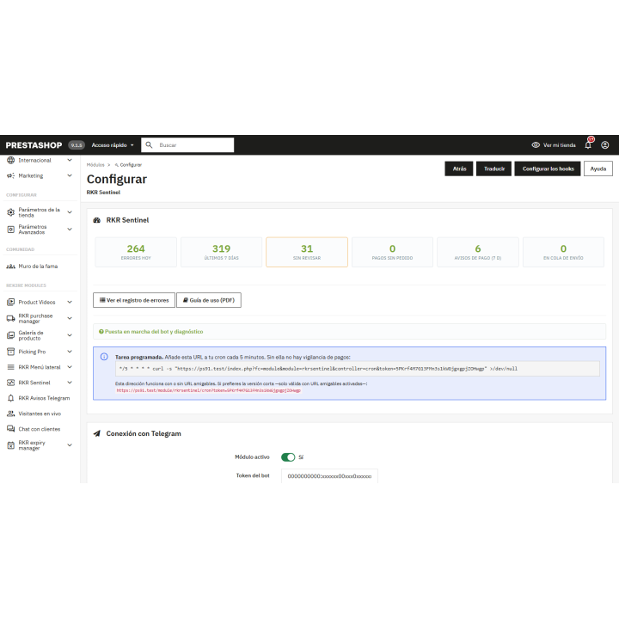This screenshot has height=619, width=619.
Task: Click the Marketing megaphone icon
Action: [x=10, y=175]
